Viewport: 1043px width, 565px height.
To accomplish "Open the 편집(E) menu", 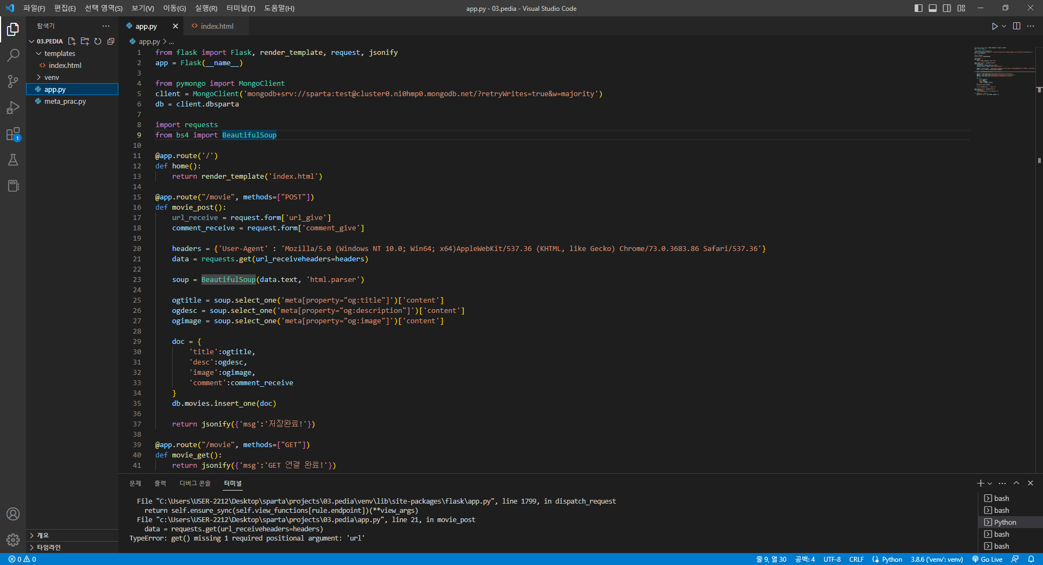I will (65, 8).
